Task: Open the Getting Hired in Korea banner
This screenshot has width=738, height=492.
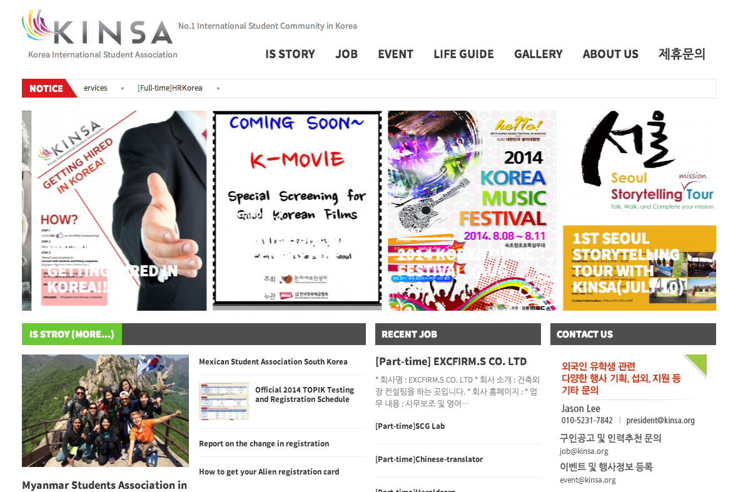Action: pos(119,211)
